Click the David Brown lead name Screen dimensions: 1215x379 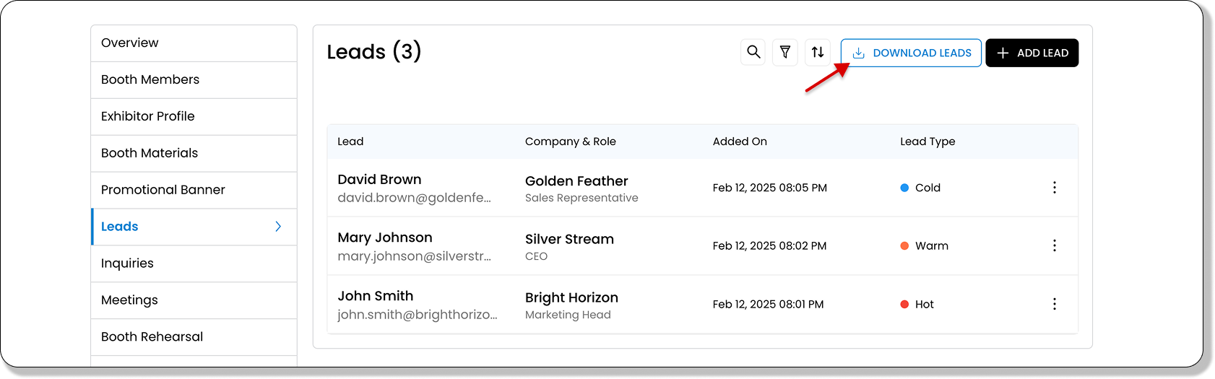[379, 180]
